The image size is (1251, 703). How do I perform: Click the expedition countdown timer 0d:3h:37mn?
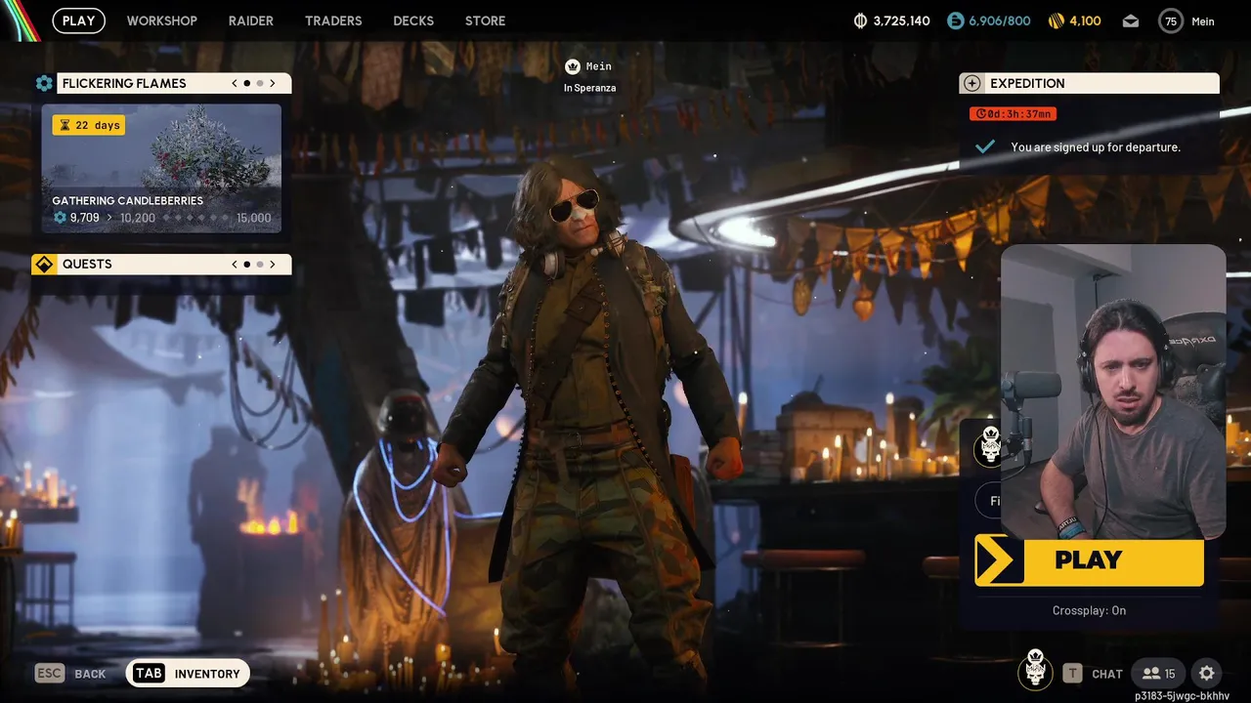pyautogui.click(x=1013, y=114)
